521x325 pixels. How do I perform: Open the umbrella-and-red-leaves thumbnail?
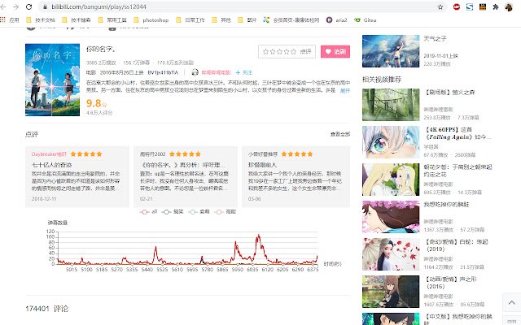[391, 254]
